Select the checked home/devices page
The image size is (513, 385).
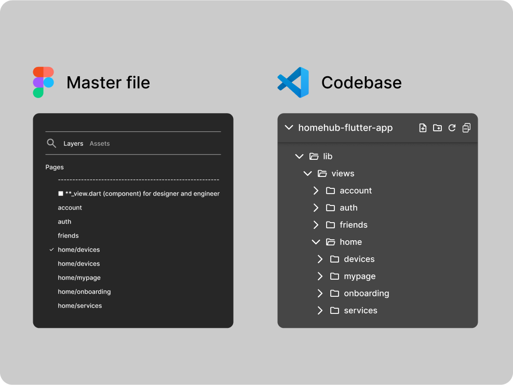pos(79,250)
